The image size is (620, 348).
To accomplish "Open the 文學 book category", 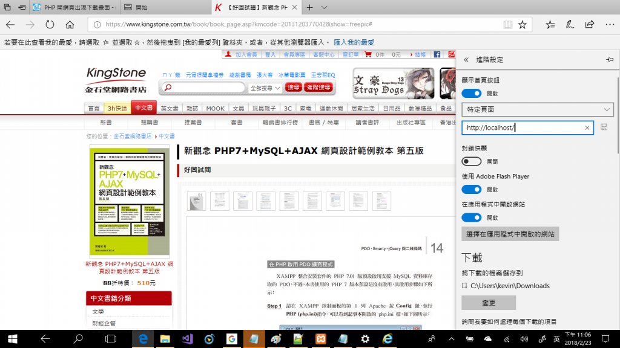I will (98, 311).
